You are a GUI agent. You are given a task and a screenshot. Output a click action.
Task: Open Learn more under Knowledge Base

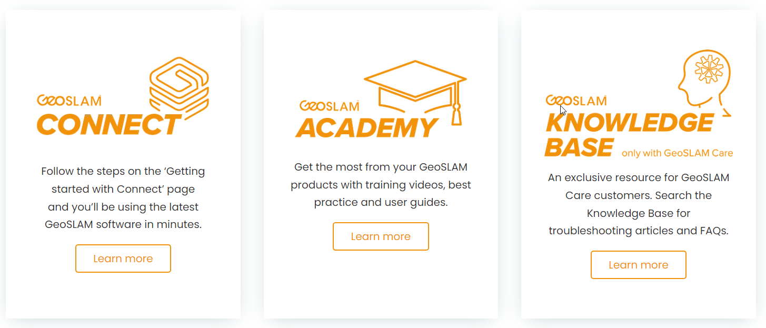click(x=639, y=265)
